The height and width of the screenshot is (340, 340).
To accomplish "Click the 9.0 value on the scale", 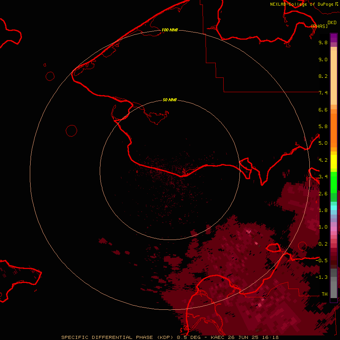I will [323, 59].
